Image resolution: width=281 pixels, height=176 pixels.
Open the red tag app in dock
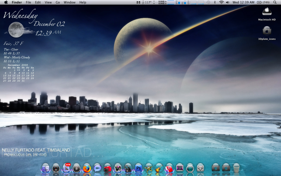[x=169, y=169]
